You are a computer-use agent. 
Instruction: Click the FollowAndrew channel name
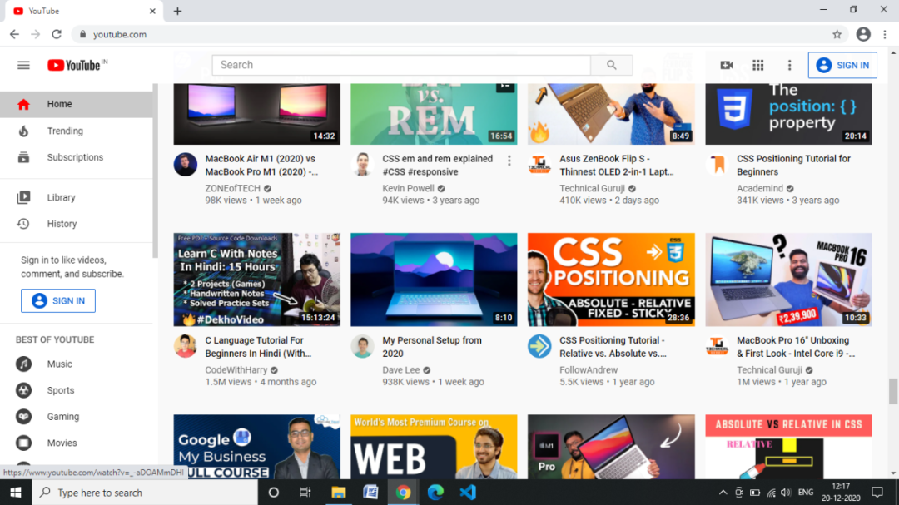589,369
